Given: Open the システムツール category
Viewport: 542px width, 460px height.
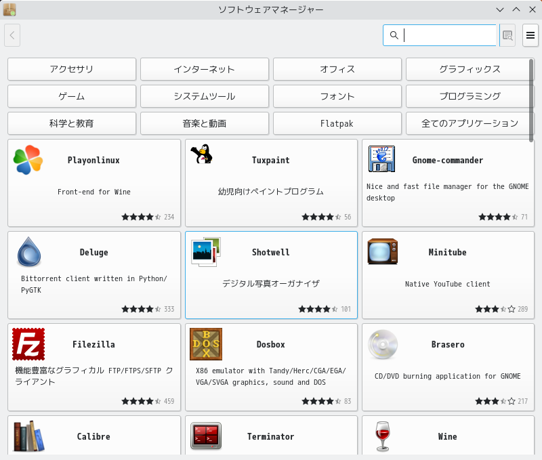Looking at the screenshot, I should 205,96.
